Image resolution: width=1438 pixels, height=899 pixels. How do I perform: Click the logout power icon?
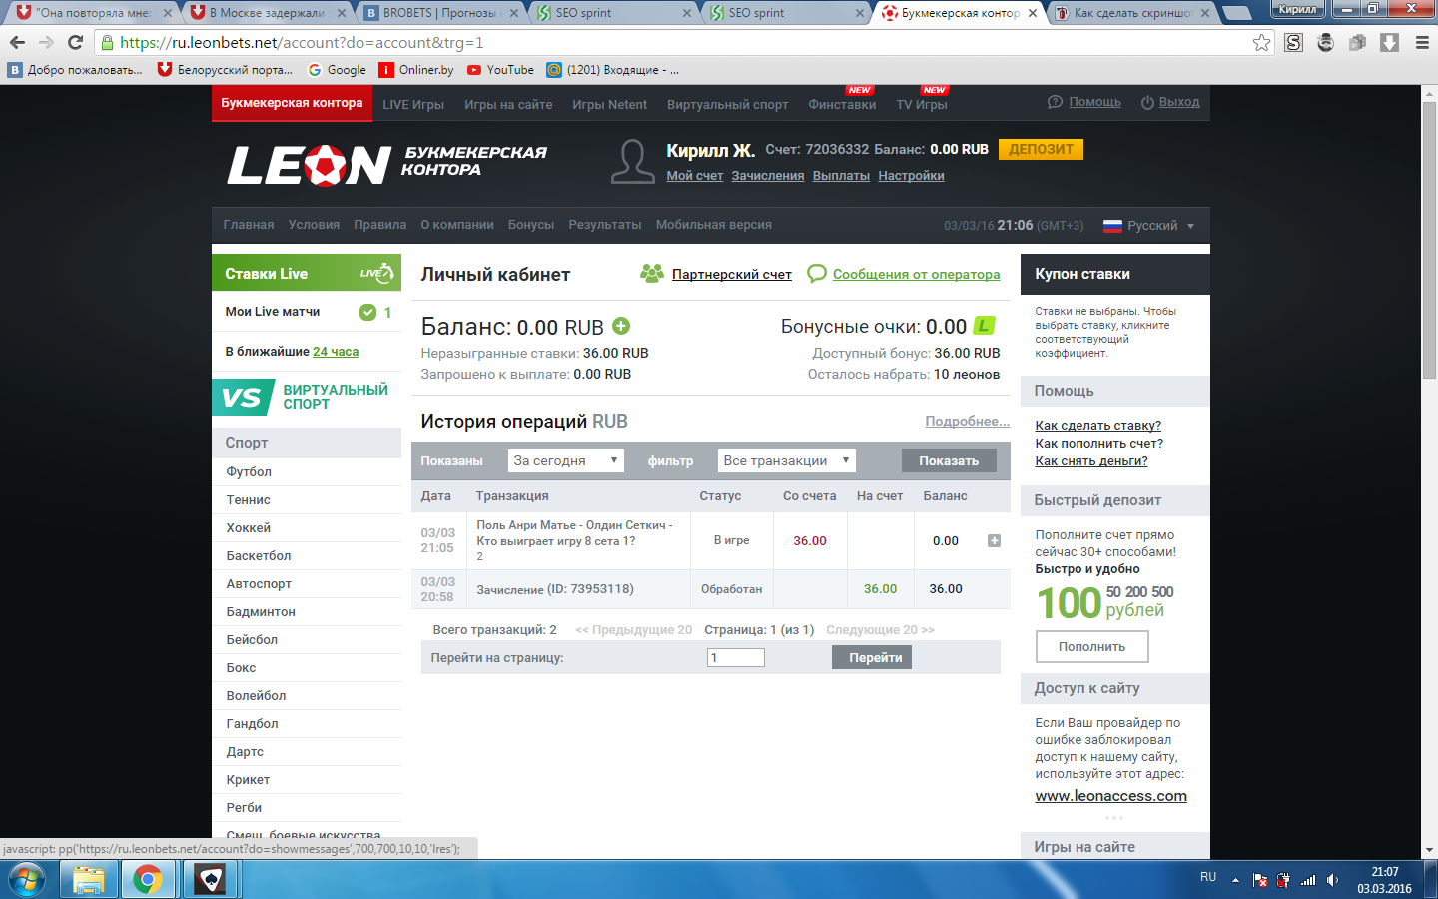click(x=1147, y=102)
